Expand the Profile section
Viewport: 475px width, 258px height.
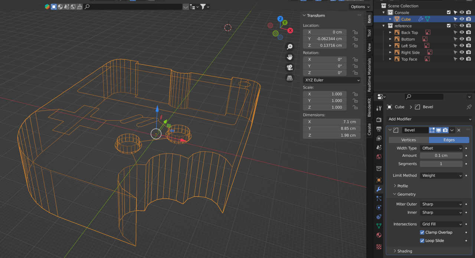[x=402, y=186]
